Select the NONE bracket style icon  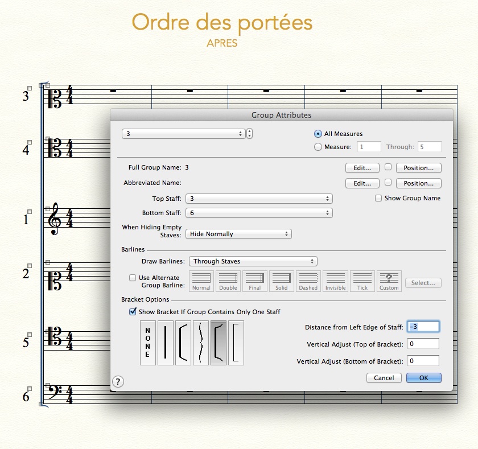(147, 343)
